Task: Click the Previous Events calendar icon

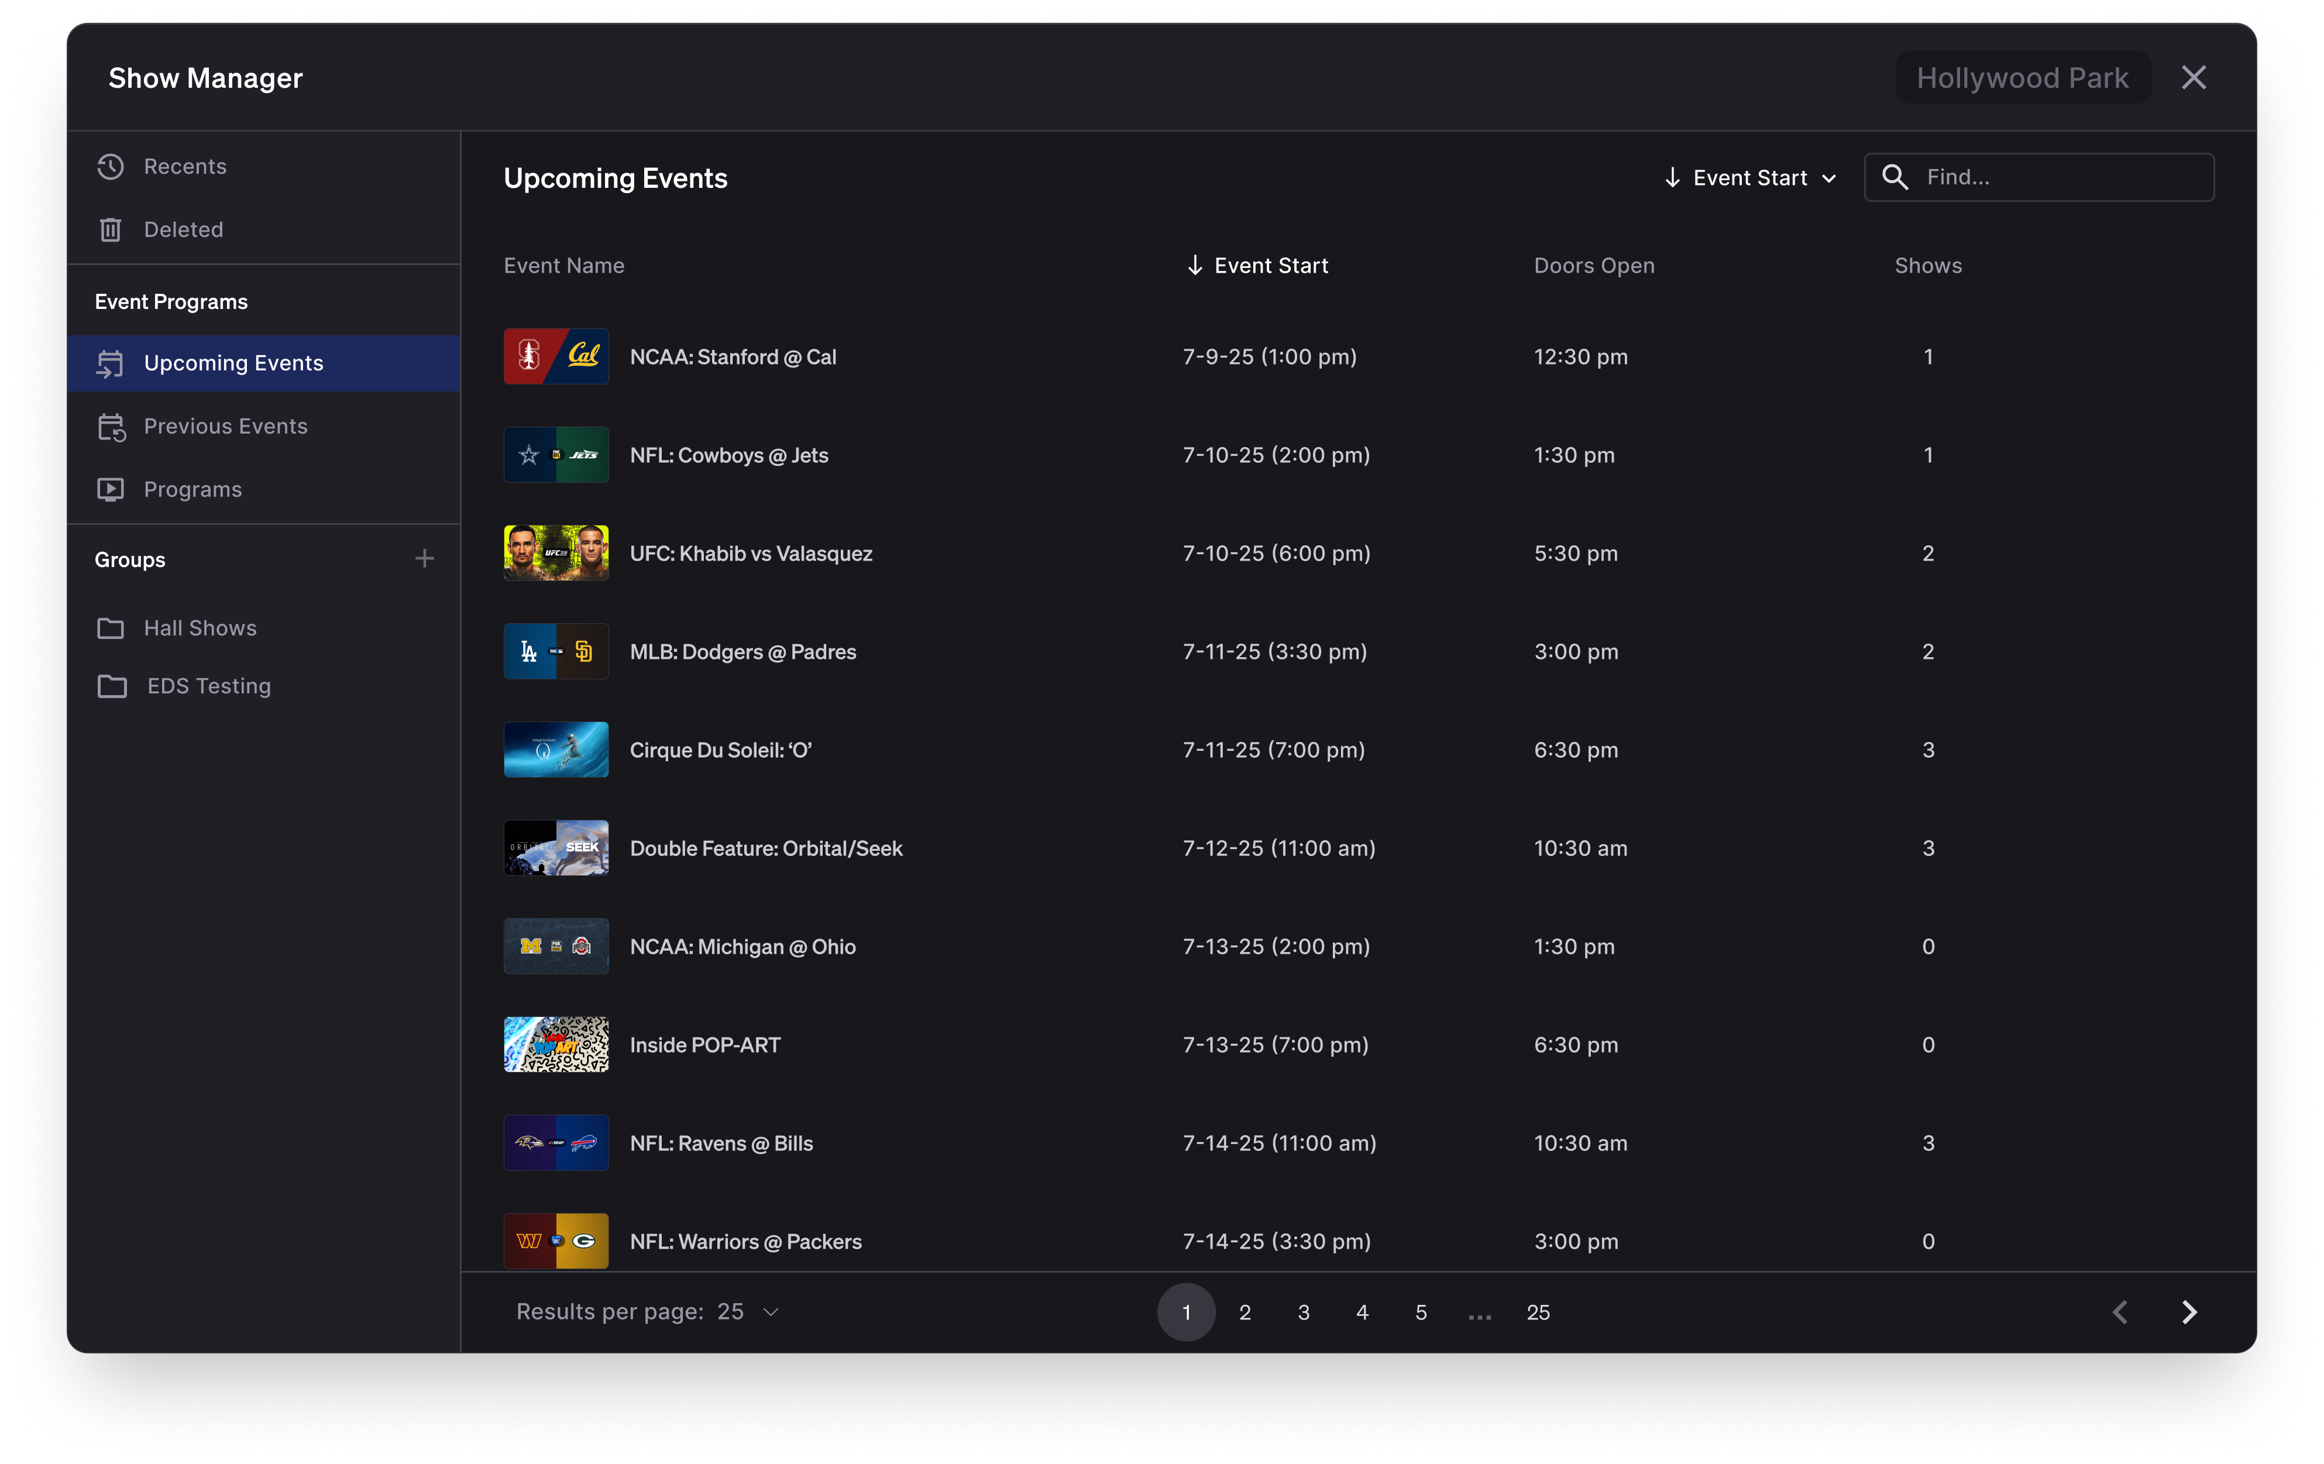Action: click(x=111, y=427)
